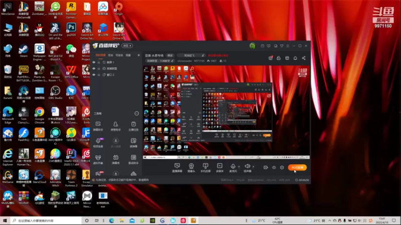Open the ps2020 Photoshop desktop shortcut

click(x=71, y=29)
